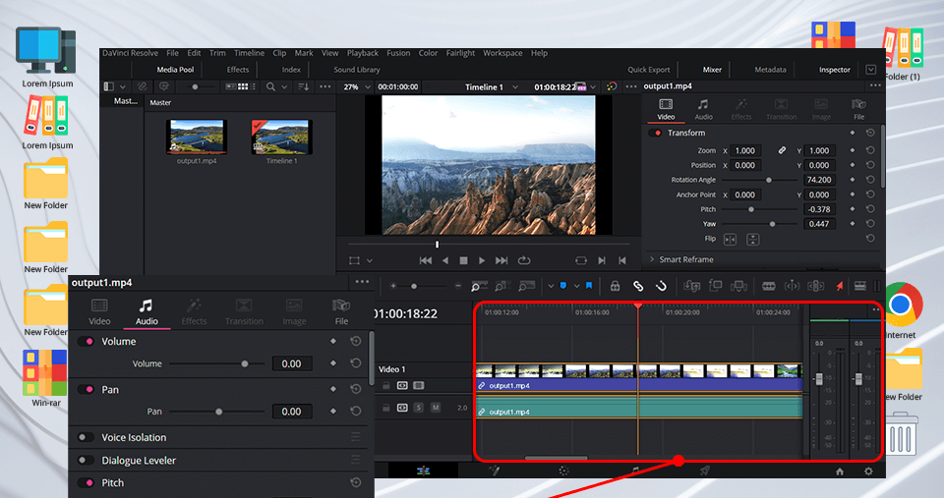
Task: Select the detail zoom icon
Action: 502,286
